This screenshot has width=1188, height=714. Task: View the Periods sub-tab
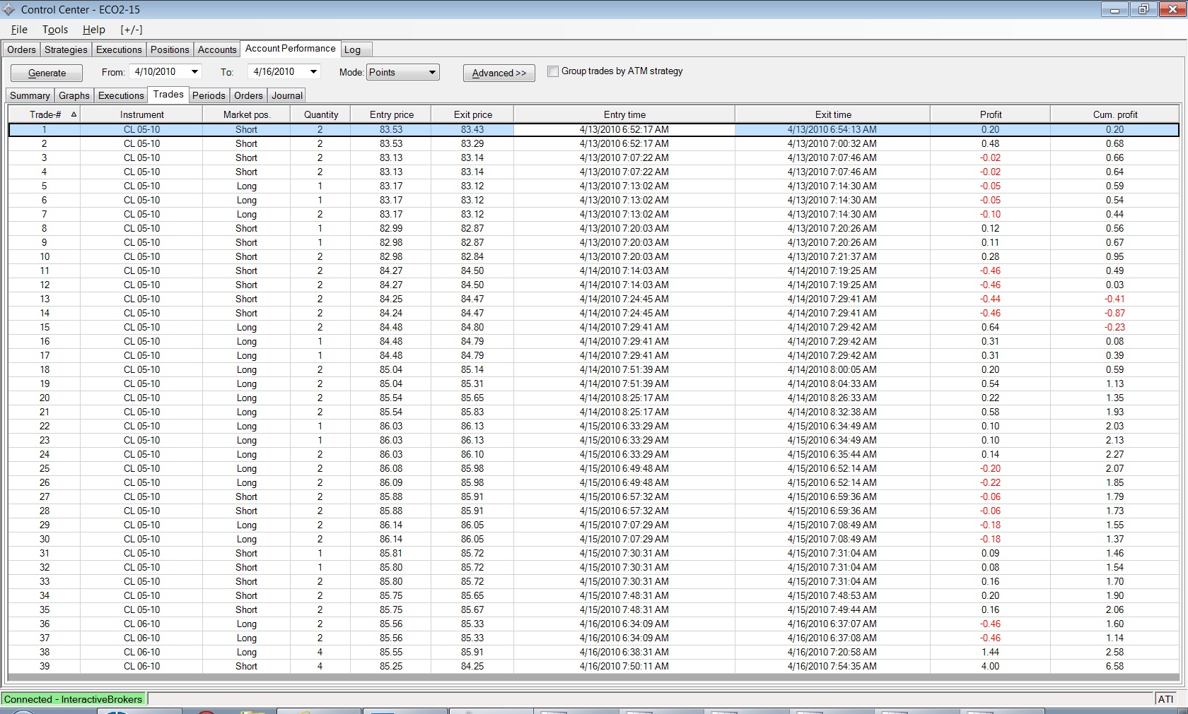point(209,95)
